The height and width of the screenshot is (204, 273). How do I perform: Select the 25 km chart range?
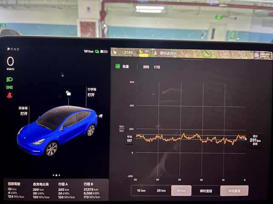click(161, 190)
